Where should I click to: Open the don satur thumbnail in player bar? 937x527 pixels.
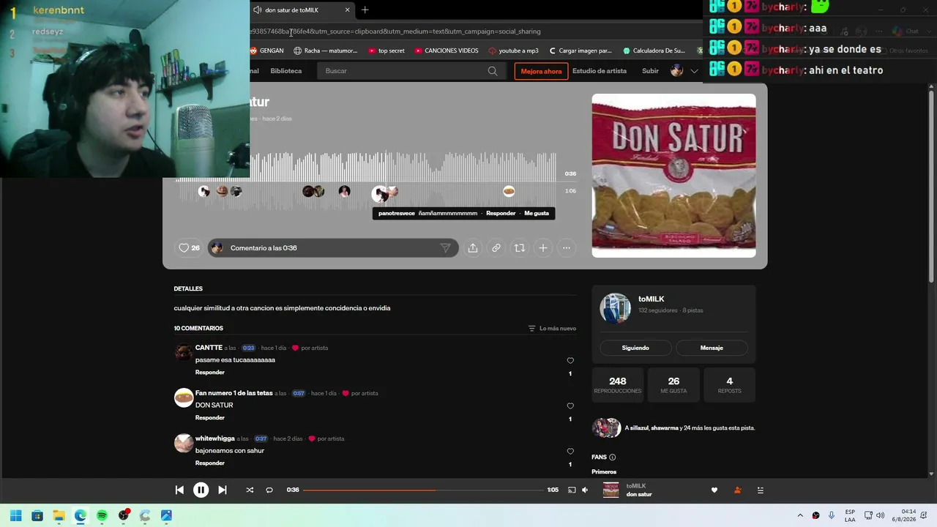click(x=611, y=490)
